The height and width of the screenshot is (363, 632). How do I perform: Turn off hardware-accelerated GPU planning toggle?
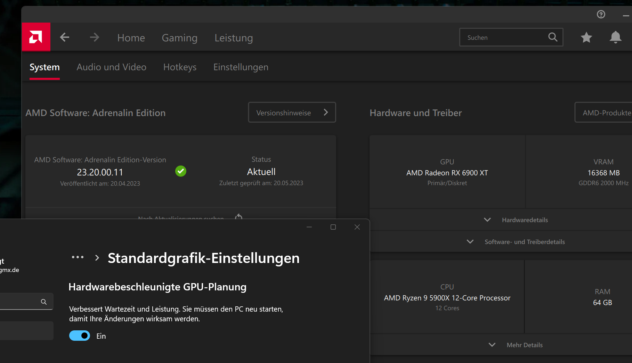tap(80, 336)
